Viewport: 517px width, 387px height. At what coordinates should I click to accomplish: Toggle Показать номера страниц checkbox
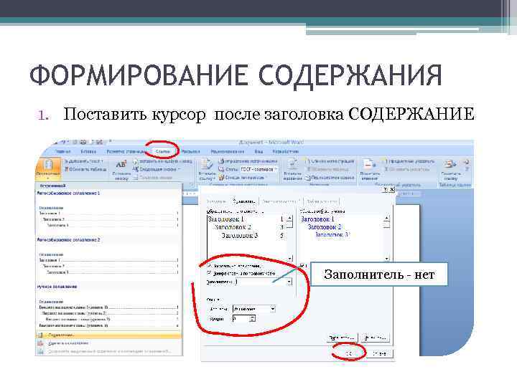coord(210,265)
